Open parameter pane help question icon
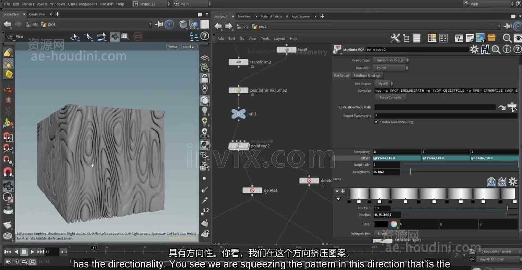522x270 pixels. [x=517, y=50]
